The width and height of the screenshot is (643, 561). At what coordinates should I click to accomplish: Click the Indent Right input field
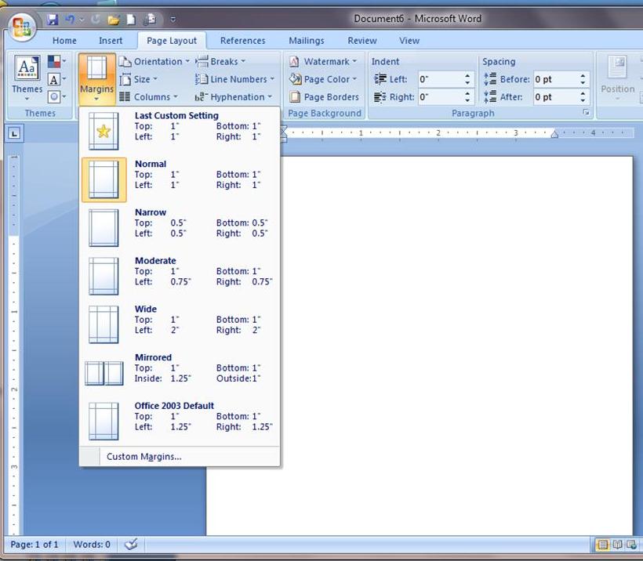pos(441,97)
